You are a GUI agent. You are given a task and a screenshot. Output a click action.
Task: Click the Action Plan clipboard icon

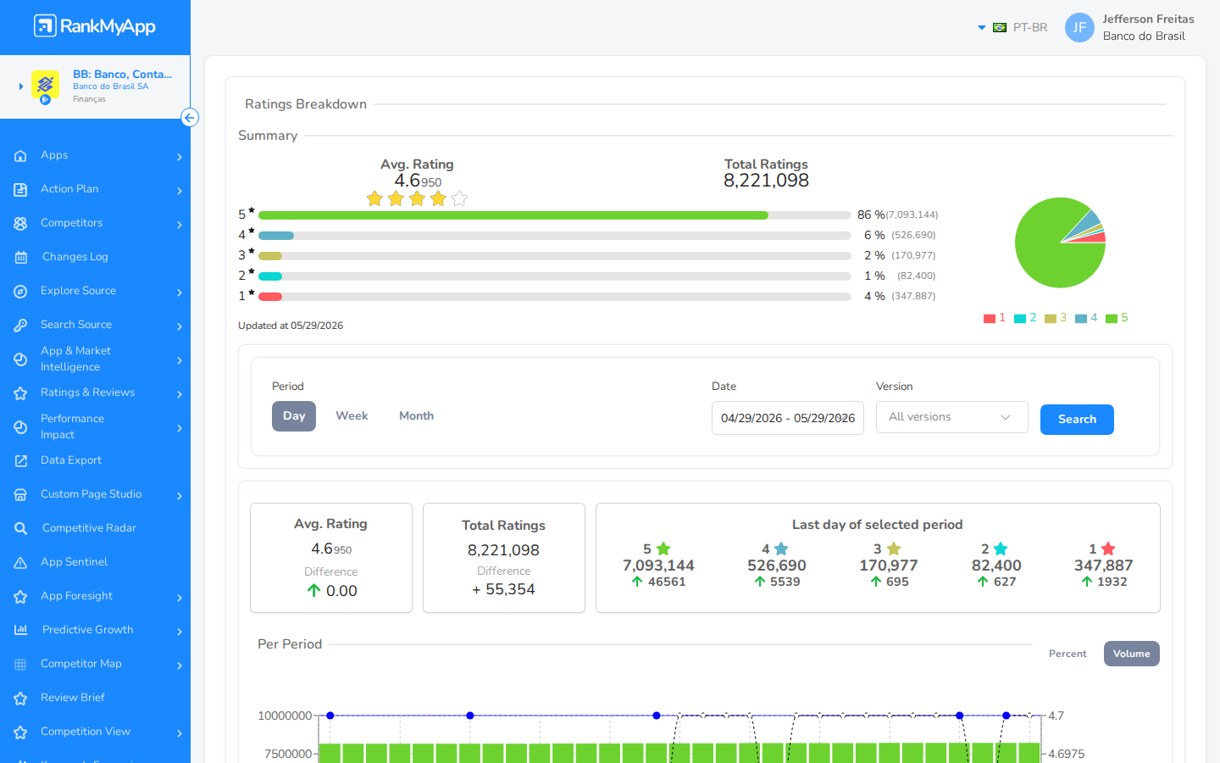pyautogui.click(x=20, y=190)
